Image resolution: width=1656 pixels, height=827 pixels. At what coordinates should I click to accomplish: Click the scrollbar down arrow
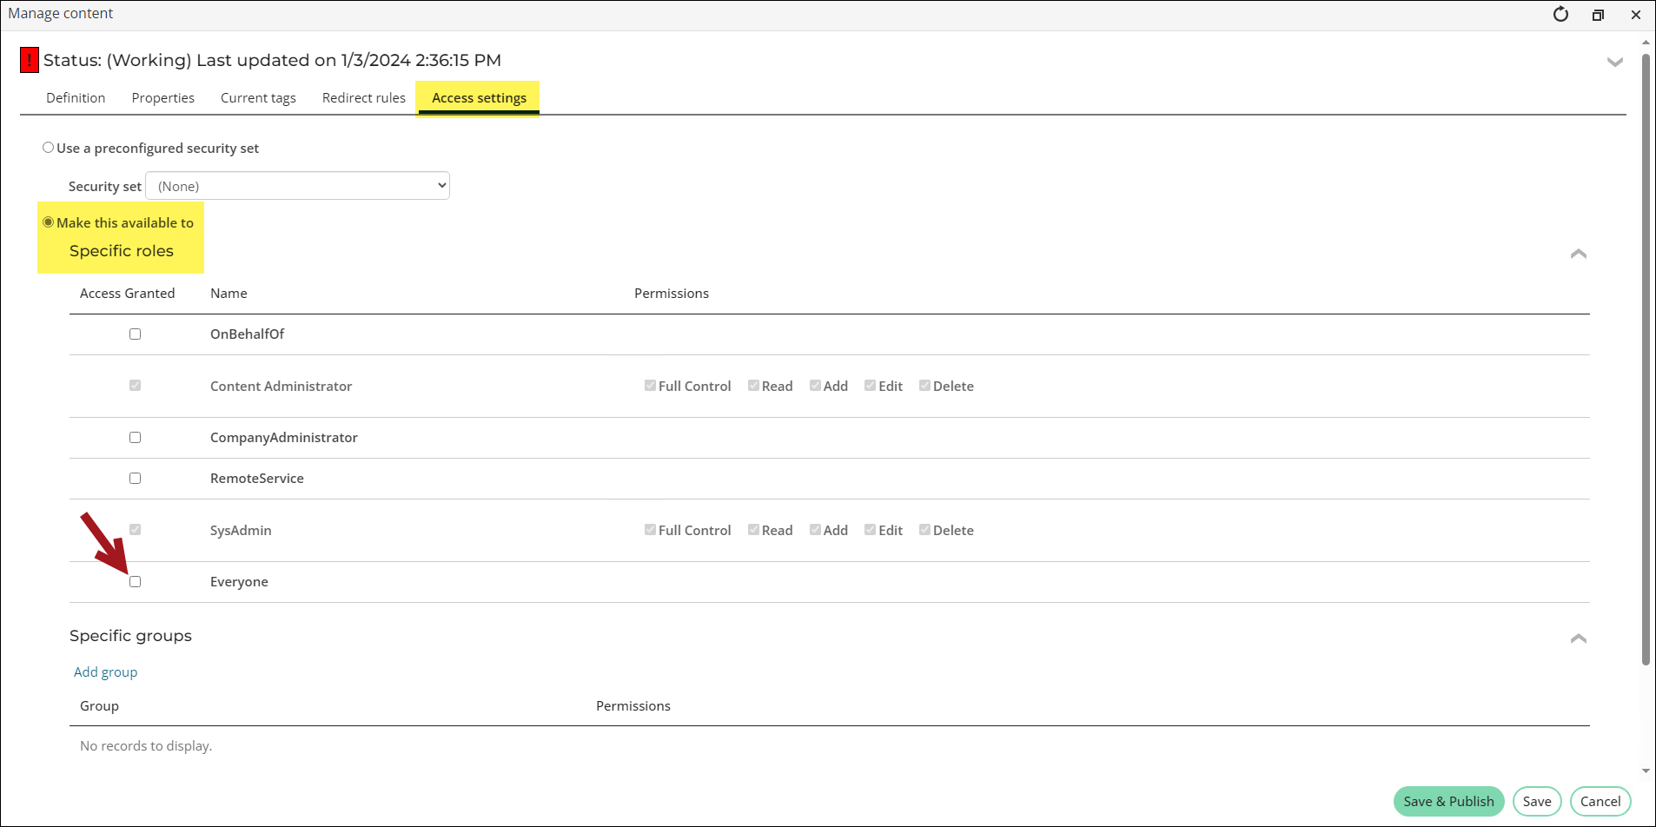coord(1646,771)
